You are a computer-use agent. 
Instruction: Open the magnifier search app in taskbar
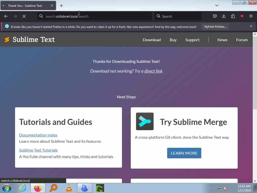(x=53, y=188)
